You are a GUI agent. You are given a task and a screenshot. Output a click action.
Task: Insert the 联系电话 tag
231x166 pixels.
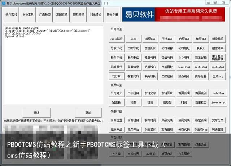pyautogui.click(x=133, y=58)
